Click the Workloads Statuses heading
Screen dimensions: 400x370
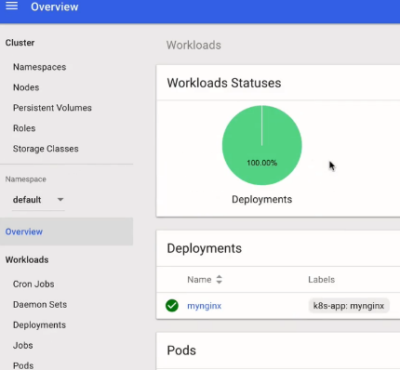click(224, 83)
